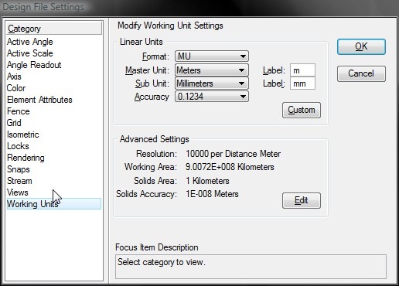The height and width of the screenshot is (286, 399).
Task: Open the Master Unit dropdown showing Meters
Action: pyautogui.click(x=212, y=70)
